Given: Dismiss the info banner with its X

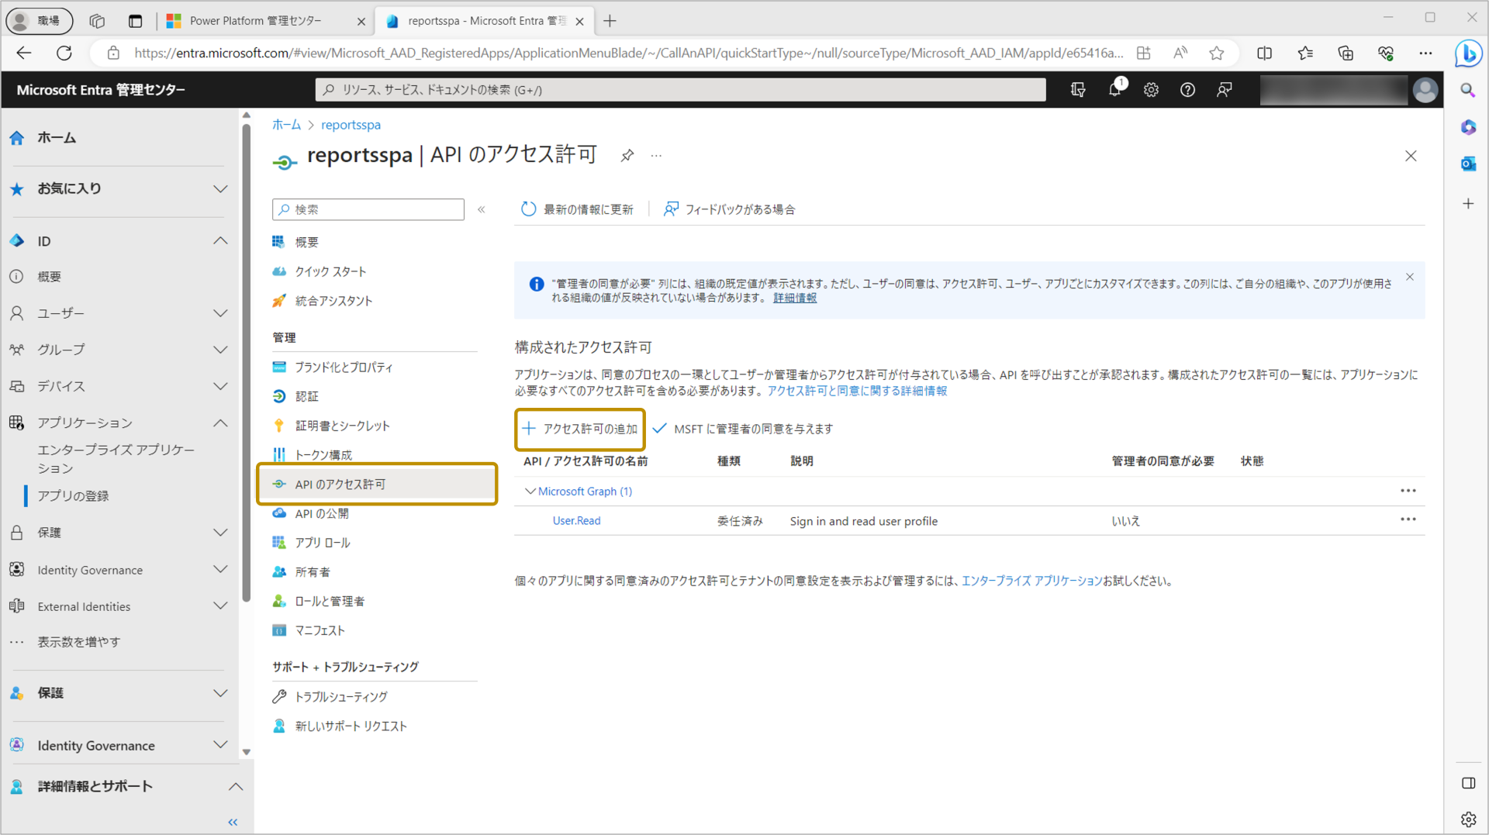Looking at the screenshot, I should (1410, 277).
